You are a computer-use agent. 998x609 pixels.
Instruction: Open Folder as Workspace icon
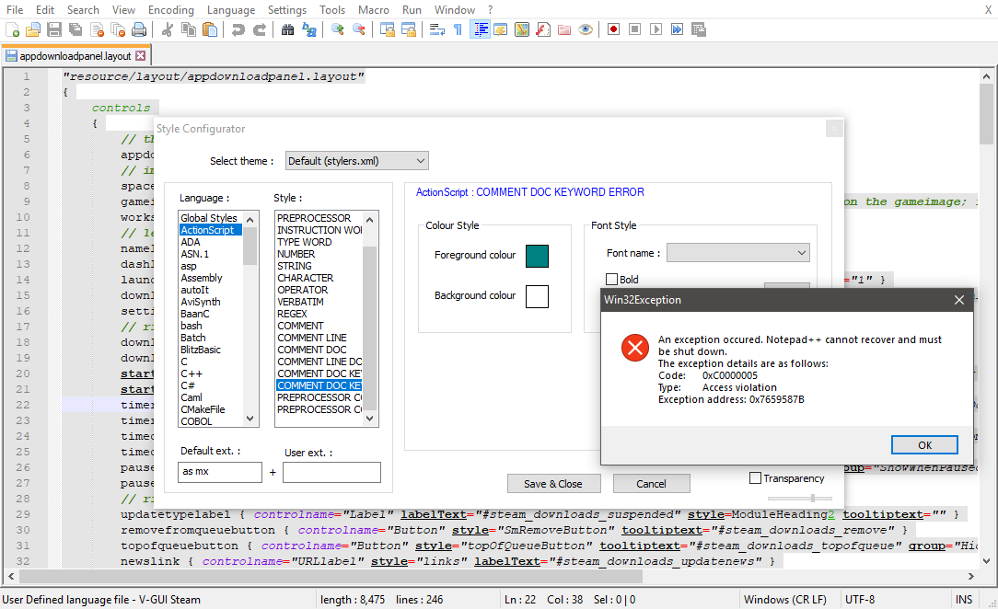coord(564,29)
